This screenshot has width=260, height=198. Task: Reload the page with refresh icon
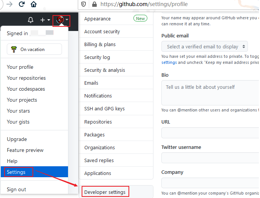coord(22,4)
